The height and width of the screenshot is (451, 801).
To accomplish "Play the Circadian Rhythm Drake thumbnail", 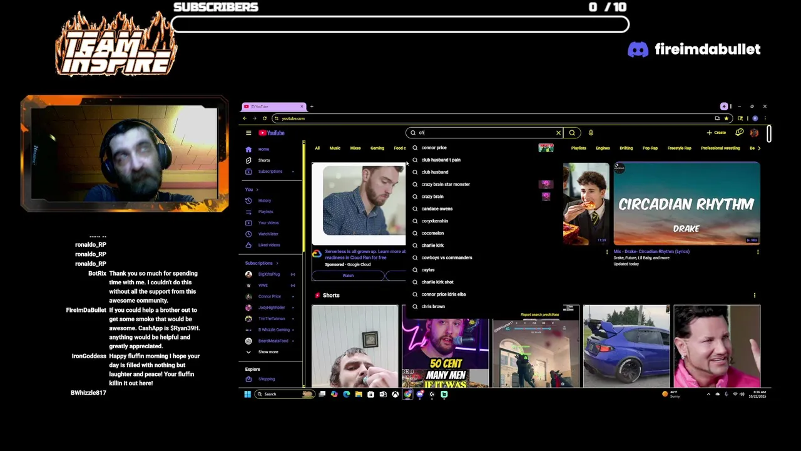I will tap(686, 204).
